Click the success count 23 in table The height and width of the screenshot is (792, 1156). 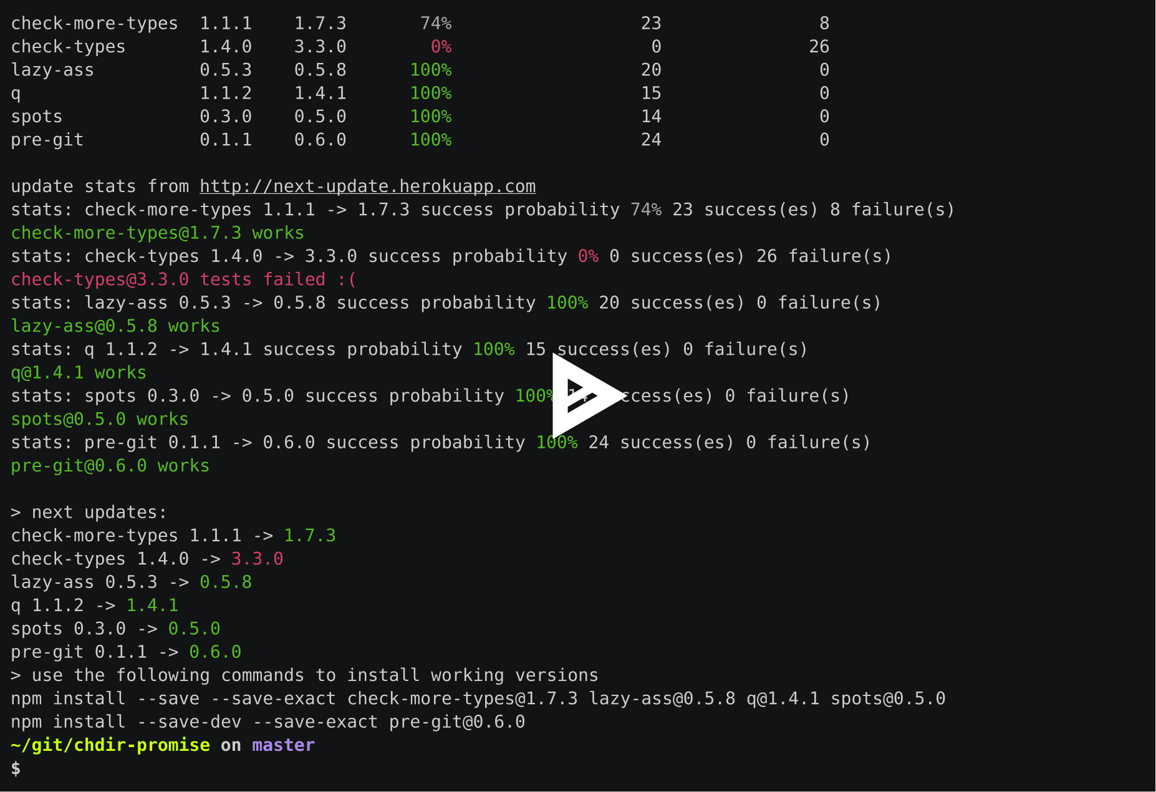coord(651,24)
